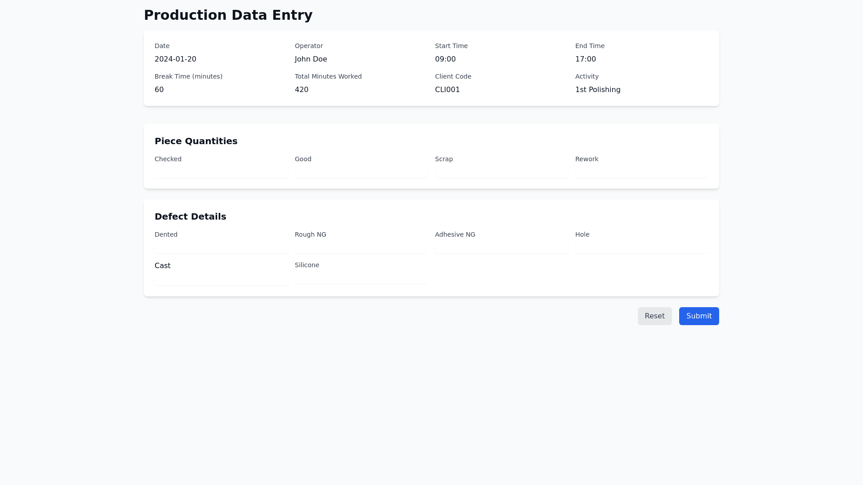The width and height of the screenshot is (863, 485).
Task: Focus the Good pieces input box
Action: coord(361,172)
